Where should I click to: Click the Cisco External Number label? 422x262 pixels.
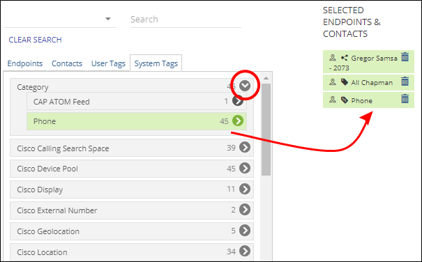57,210
